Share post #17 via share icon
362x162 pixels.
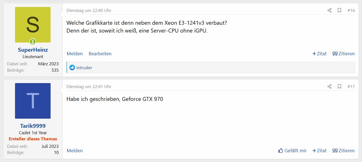click(x=329, y=87)
